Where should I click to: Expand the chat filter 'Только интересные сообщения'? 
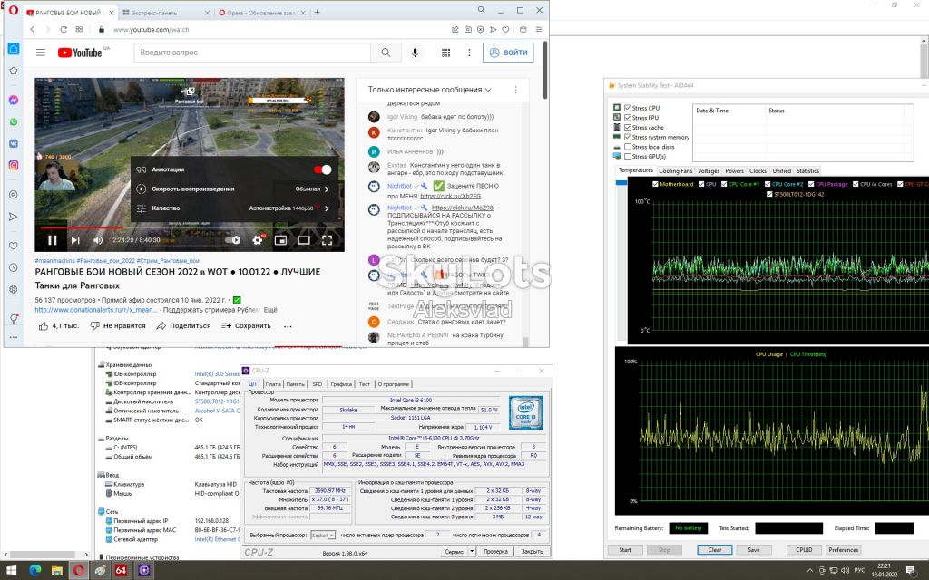429,90
